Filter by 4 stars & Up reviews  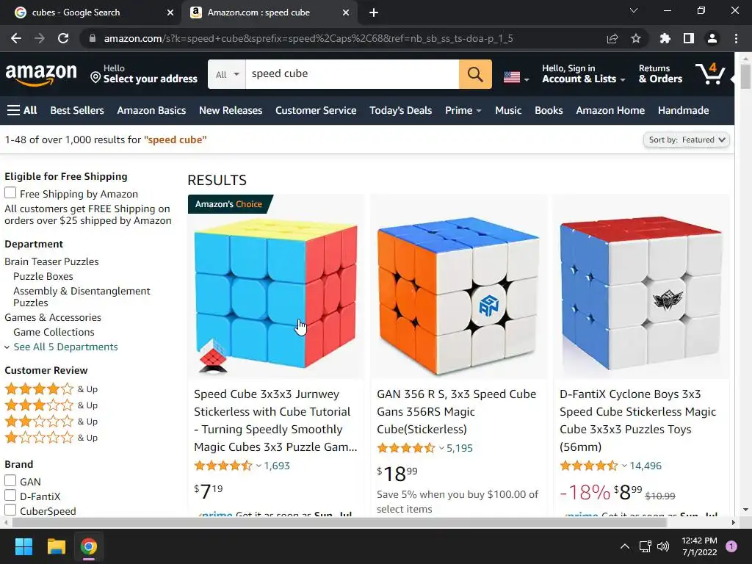(51, 389)
